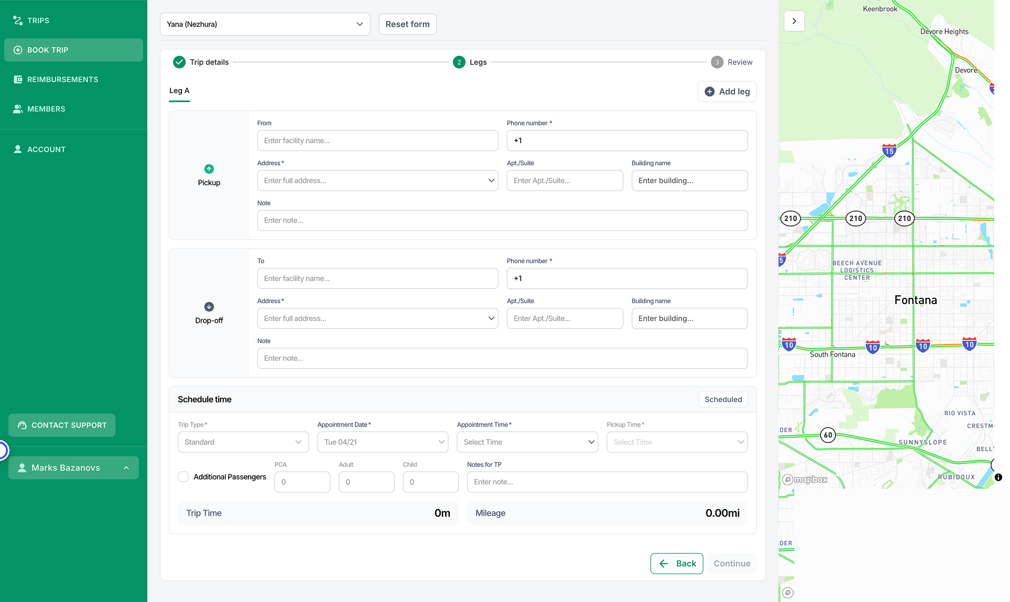
Task: Open the drop-off Address dropdown
Action: 378,318
